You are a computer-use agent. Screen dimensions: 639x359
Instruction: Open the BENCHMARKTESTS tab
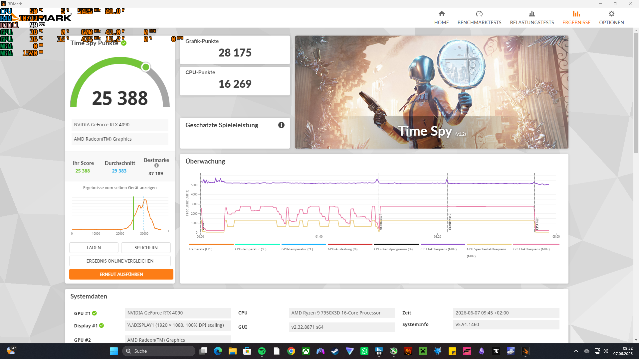point(479,18)
